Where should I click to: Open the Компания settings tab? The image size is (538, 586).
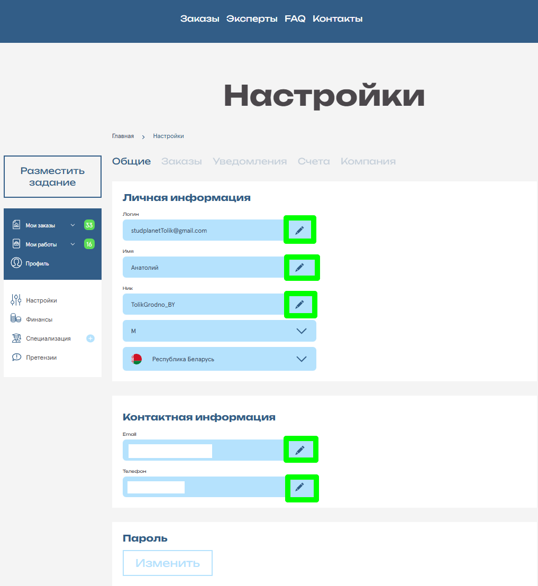click(368, 161)
